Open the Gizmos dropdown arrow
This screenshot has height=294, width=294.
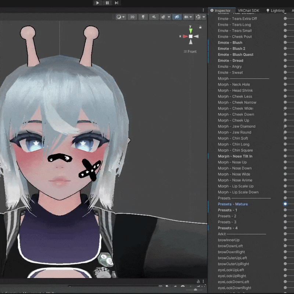[x=204, y=17]
